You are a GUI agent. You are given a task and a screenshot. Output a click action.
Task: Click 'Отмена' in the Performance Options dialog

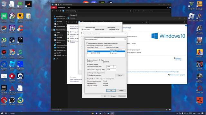coord(113,96)
